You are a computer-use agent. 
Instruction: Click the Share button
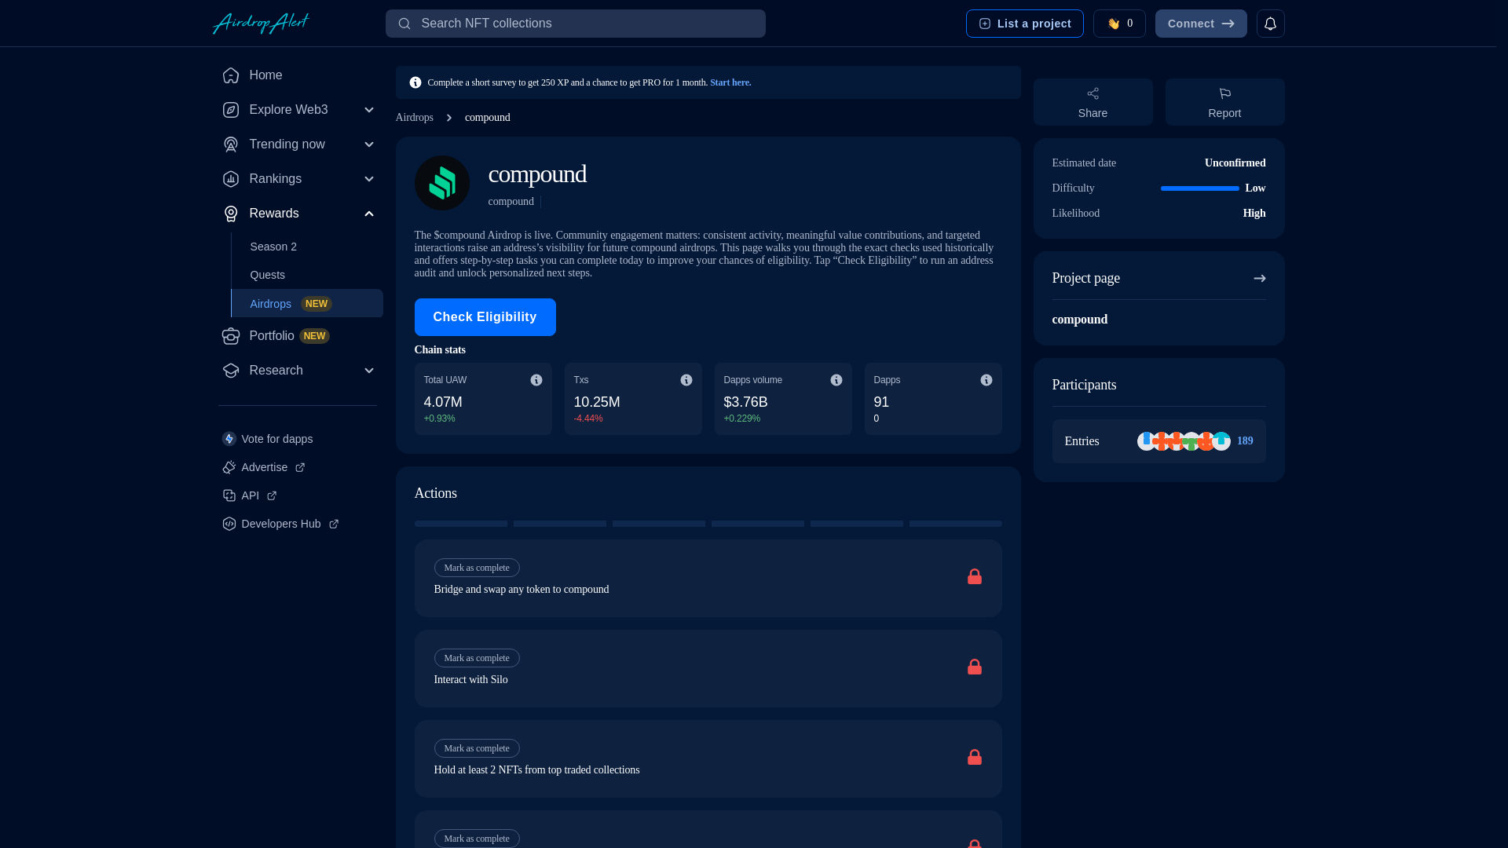(x=1093, y=102)
